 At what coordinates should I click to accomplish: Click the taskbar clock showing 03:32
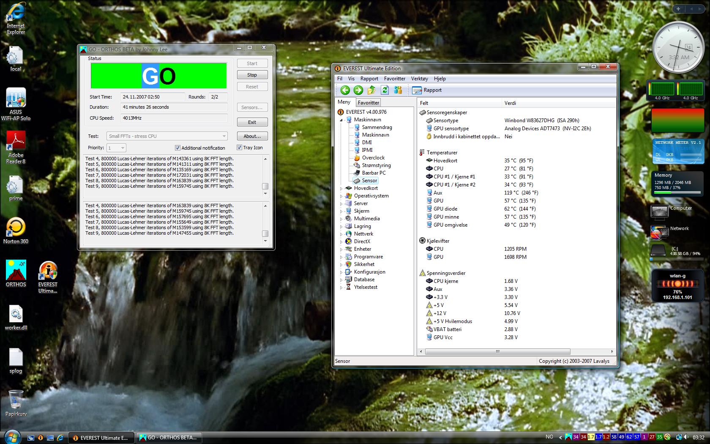point(699,437)
